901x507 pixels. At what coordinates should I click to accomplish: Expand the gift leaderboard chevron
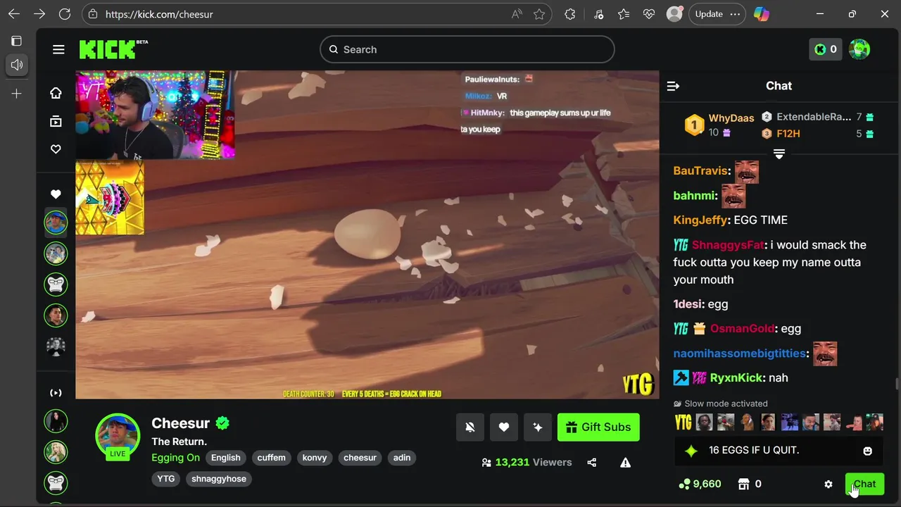779,154
